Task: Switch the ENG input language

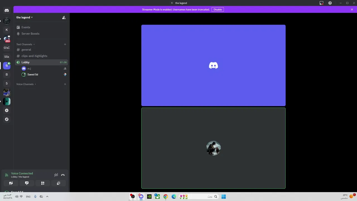Action: [28, 197]
